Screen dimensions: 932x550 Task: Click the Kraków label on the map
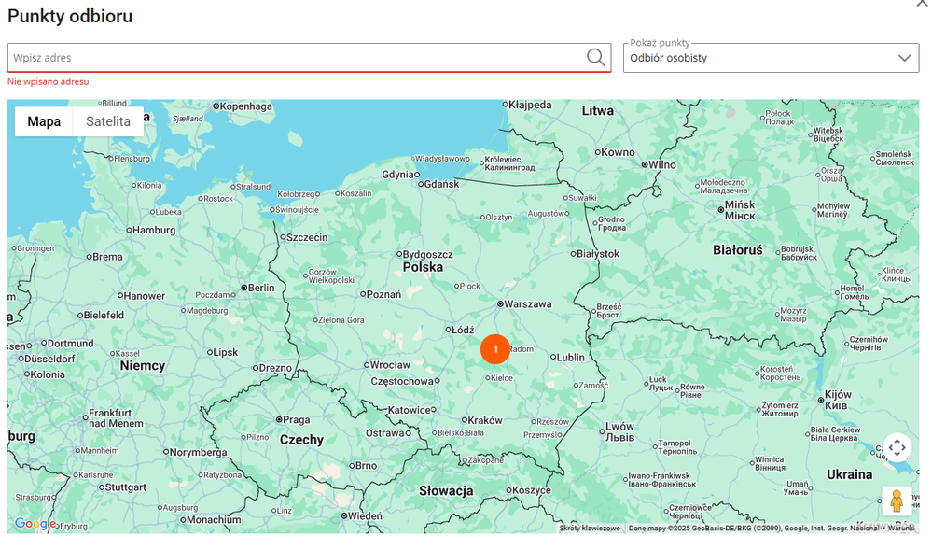click(x=484, y=420)
